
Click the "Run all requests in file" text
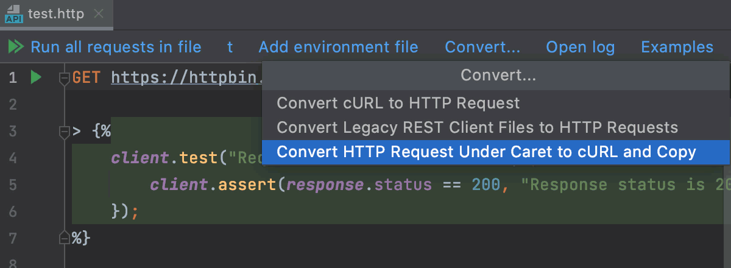coord(116,47)
